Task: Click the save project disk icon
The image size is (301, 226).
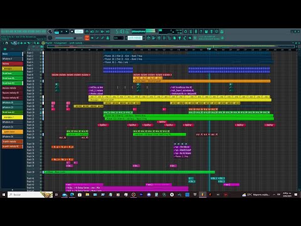Action: pyautogui.click(x=206, y=31)
